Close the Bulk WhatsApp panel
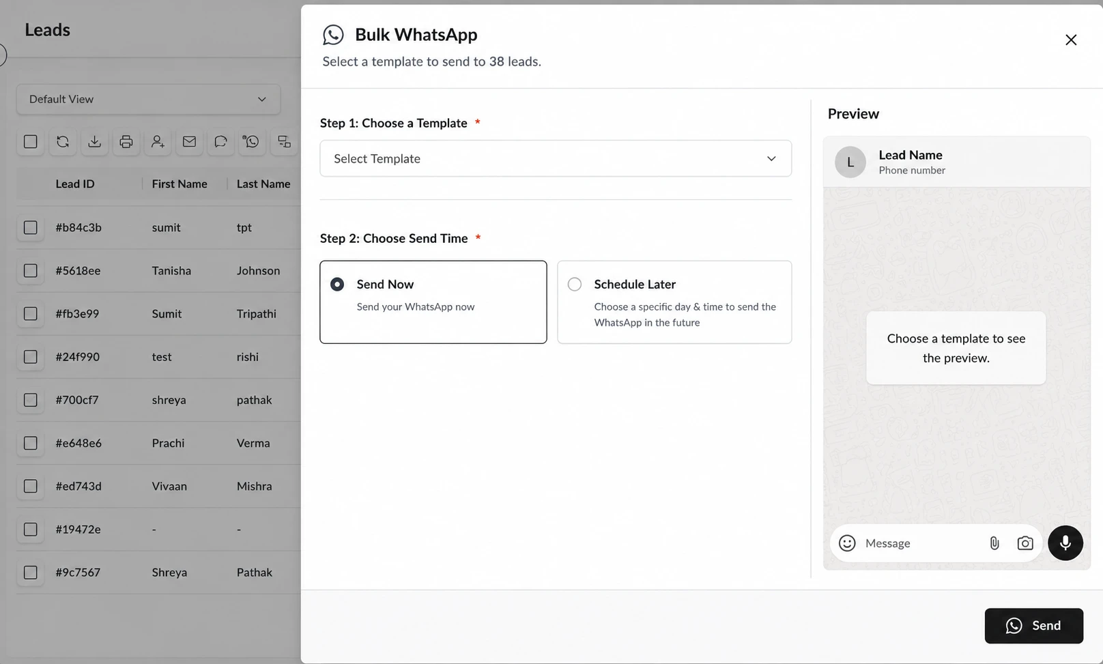 pos(1071,40)
